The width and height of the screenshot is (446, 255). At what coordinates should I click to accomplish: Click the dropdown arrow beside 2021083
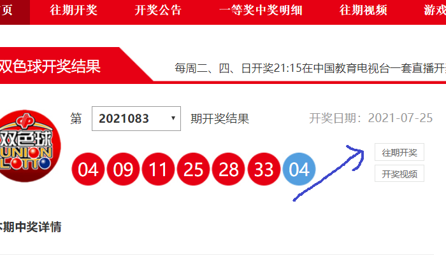pos(173,118)
